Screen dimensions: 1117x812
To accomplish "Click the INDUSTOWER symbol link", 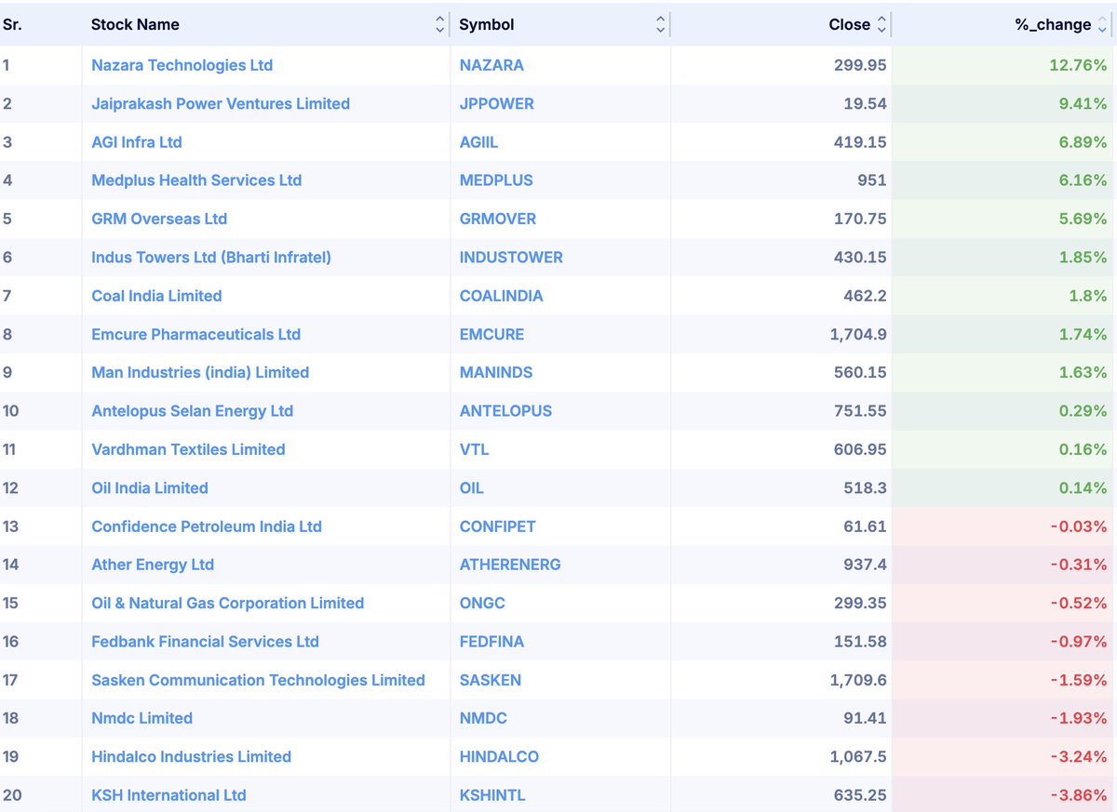I will coord(511,258).
